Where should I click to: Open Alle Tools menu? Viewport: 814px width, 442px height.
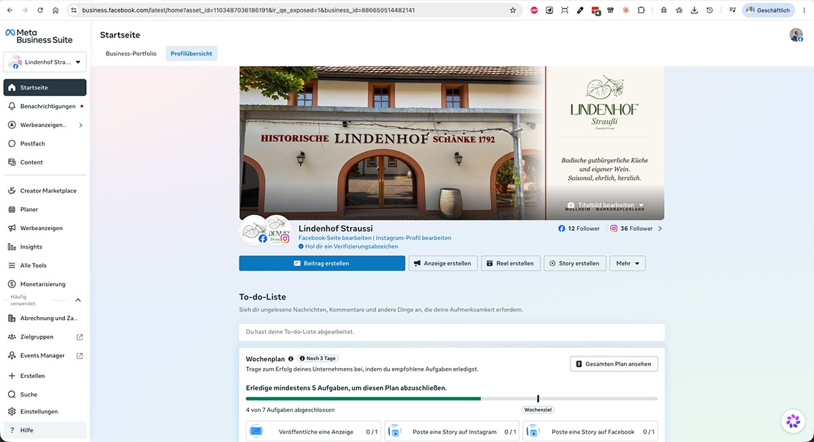coord(45,265)
